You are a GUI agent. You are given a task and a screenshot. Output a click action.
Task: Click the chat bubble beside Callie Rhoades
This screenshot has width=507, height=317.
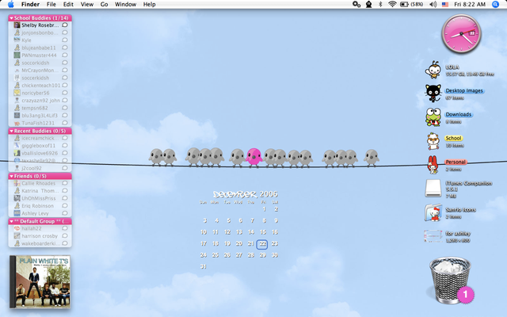click(x=65, y=183)
